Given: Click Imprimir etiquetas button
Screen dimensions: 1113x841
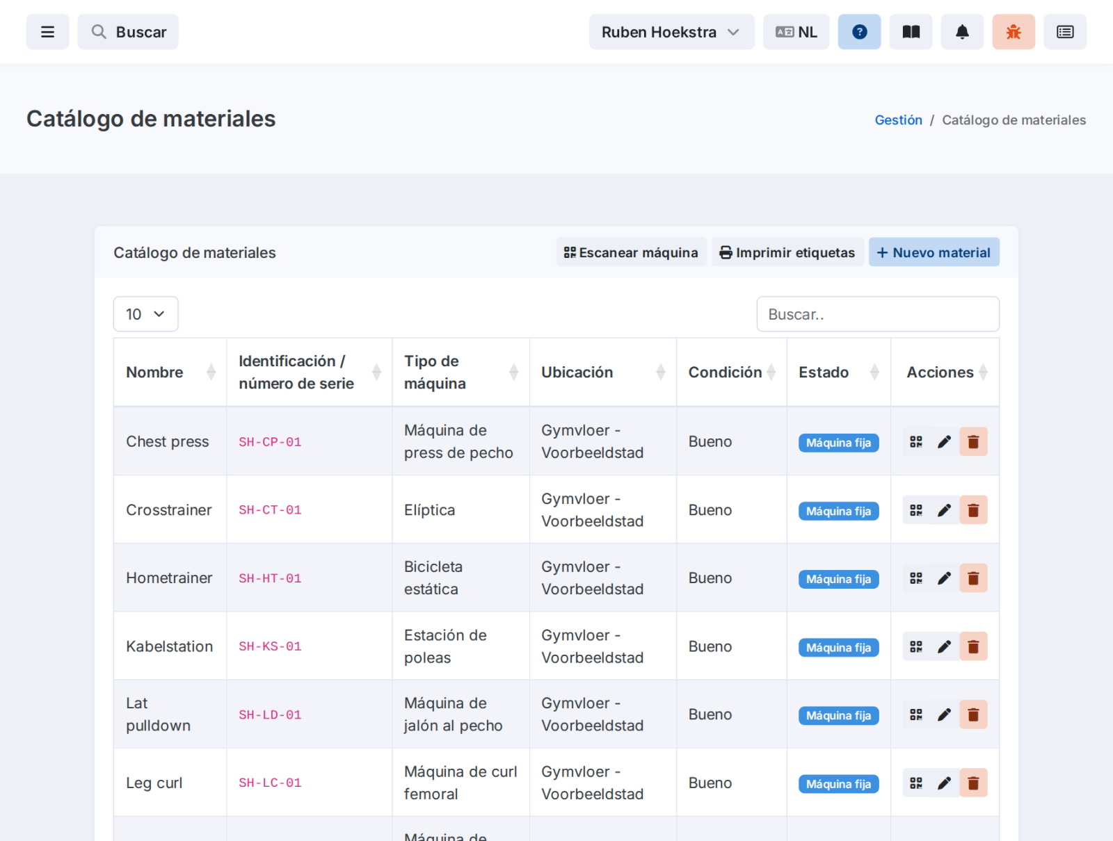Looking at the screenshot, I should pyautogui.click(x=787, y=252).
